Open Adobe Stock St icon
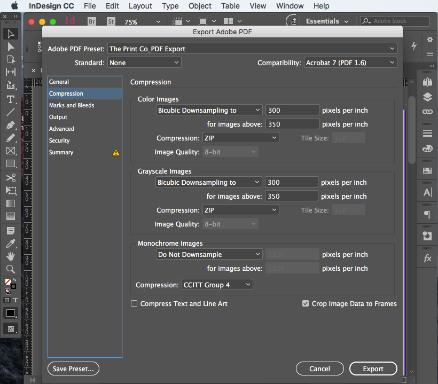438x384 pixels. (x=111, y=21)
